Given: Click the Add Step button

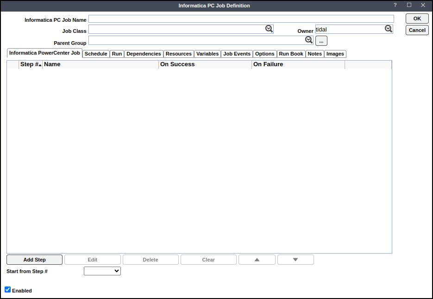Looking at the screenshot, I should (x=35, y=260).
